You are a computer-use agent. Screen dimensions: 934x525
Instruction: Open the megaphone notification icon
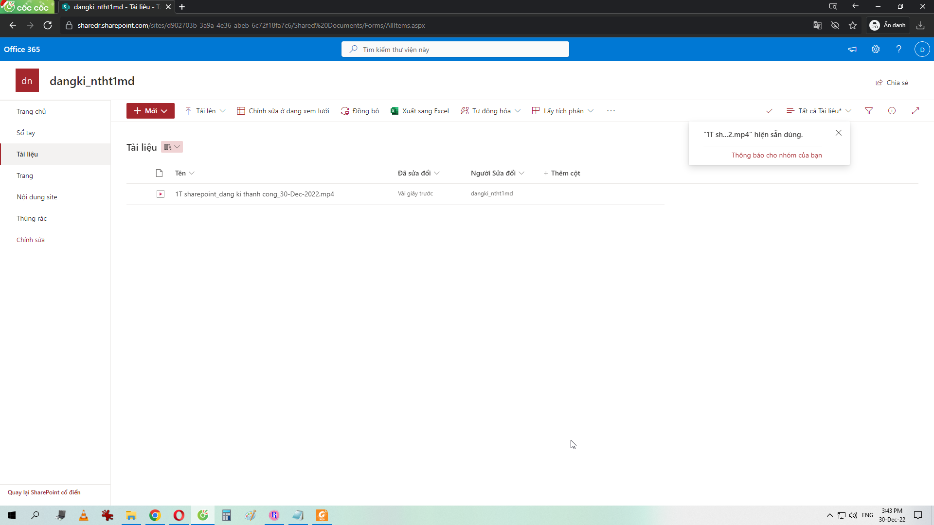tap(852, 49)
